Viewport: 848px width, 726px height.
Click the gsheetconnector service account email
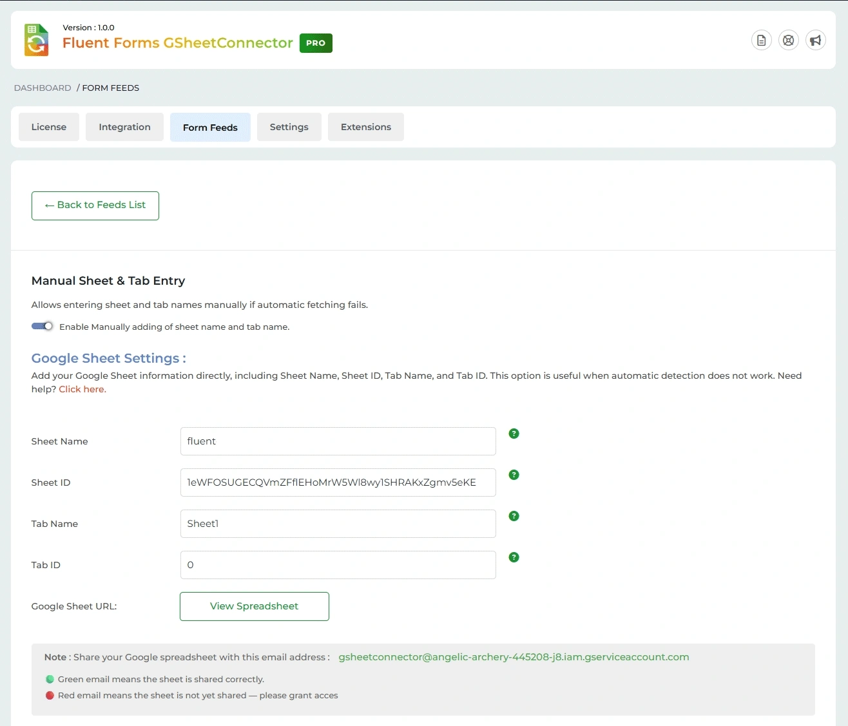click(x=514, y=657)
